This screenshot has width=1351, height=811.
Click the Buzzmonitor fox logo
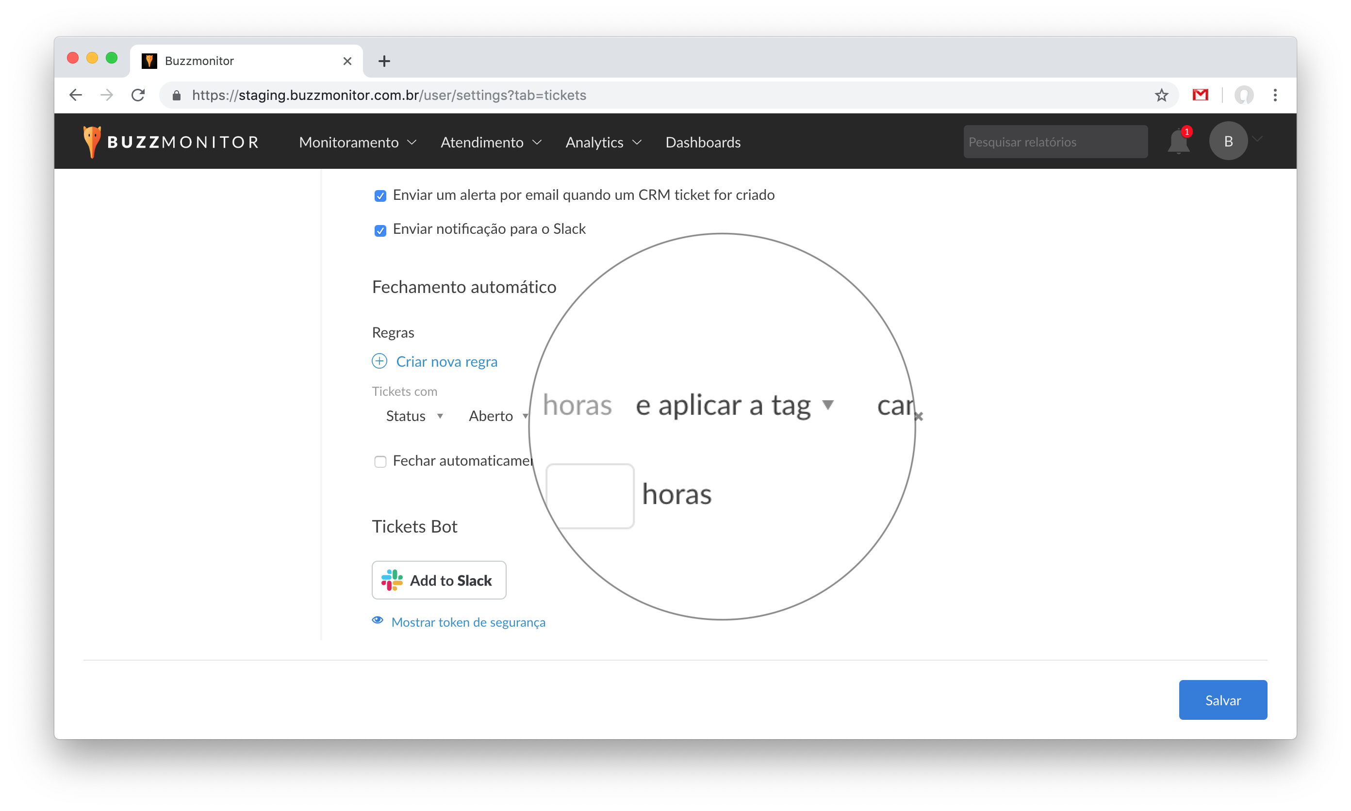[92, 142]
